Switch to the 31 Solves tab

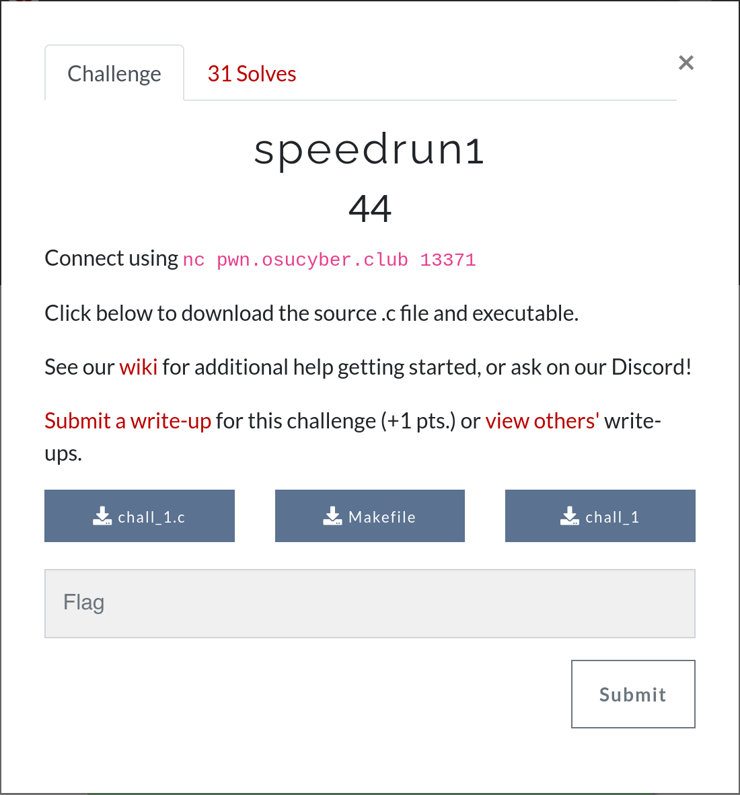tap(252, 74)
